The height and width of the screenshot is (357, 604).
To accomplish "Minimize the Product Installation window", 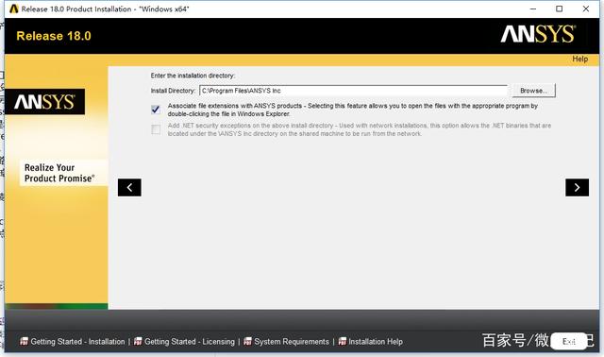I will (x=533, y=8).
